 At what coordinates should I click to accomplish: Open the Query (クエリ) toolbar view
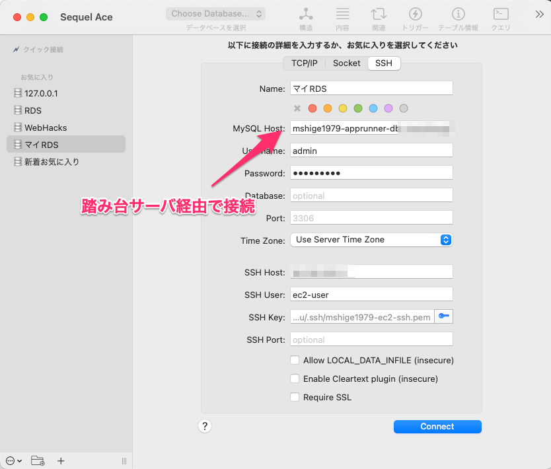click(x=501, y=19)
